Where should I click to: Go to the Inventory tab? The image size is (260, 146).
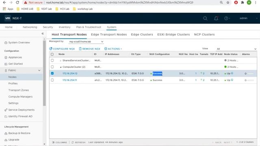[x=65, y=27]
